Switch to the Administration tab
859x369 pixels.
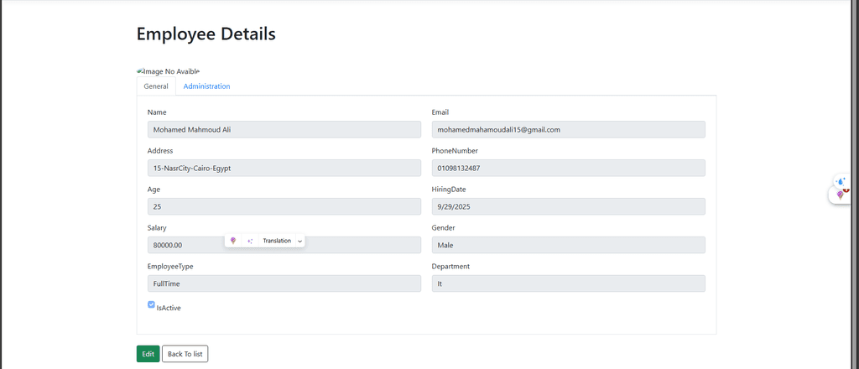(206, 86)
